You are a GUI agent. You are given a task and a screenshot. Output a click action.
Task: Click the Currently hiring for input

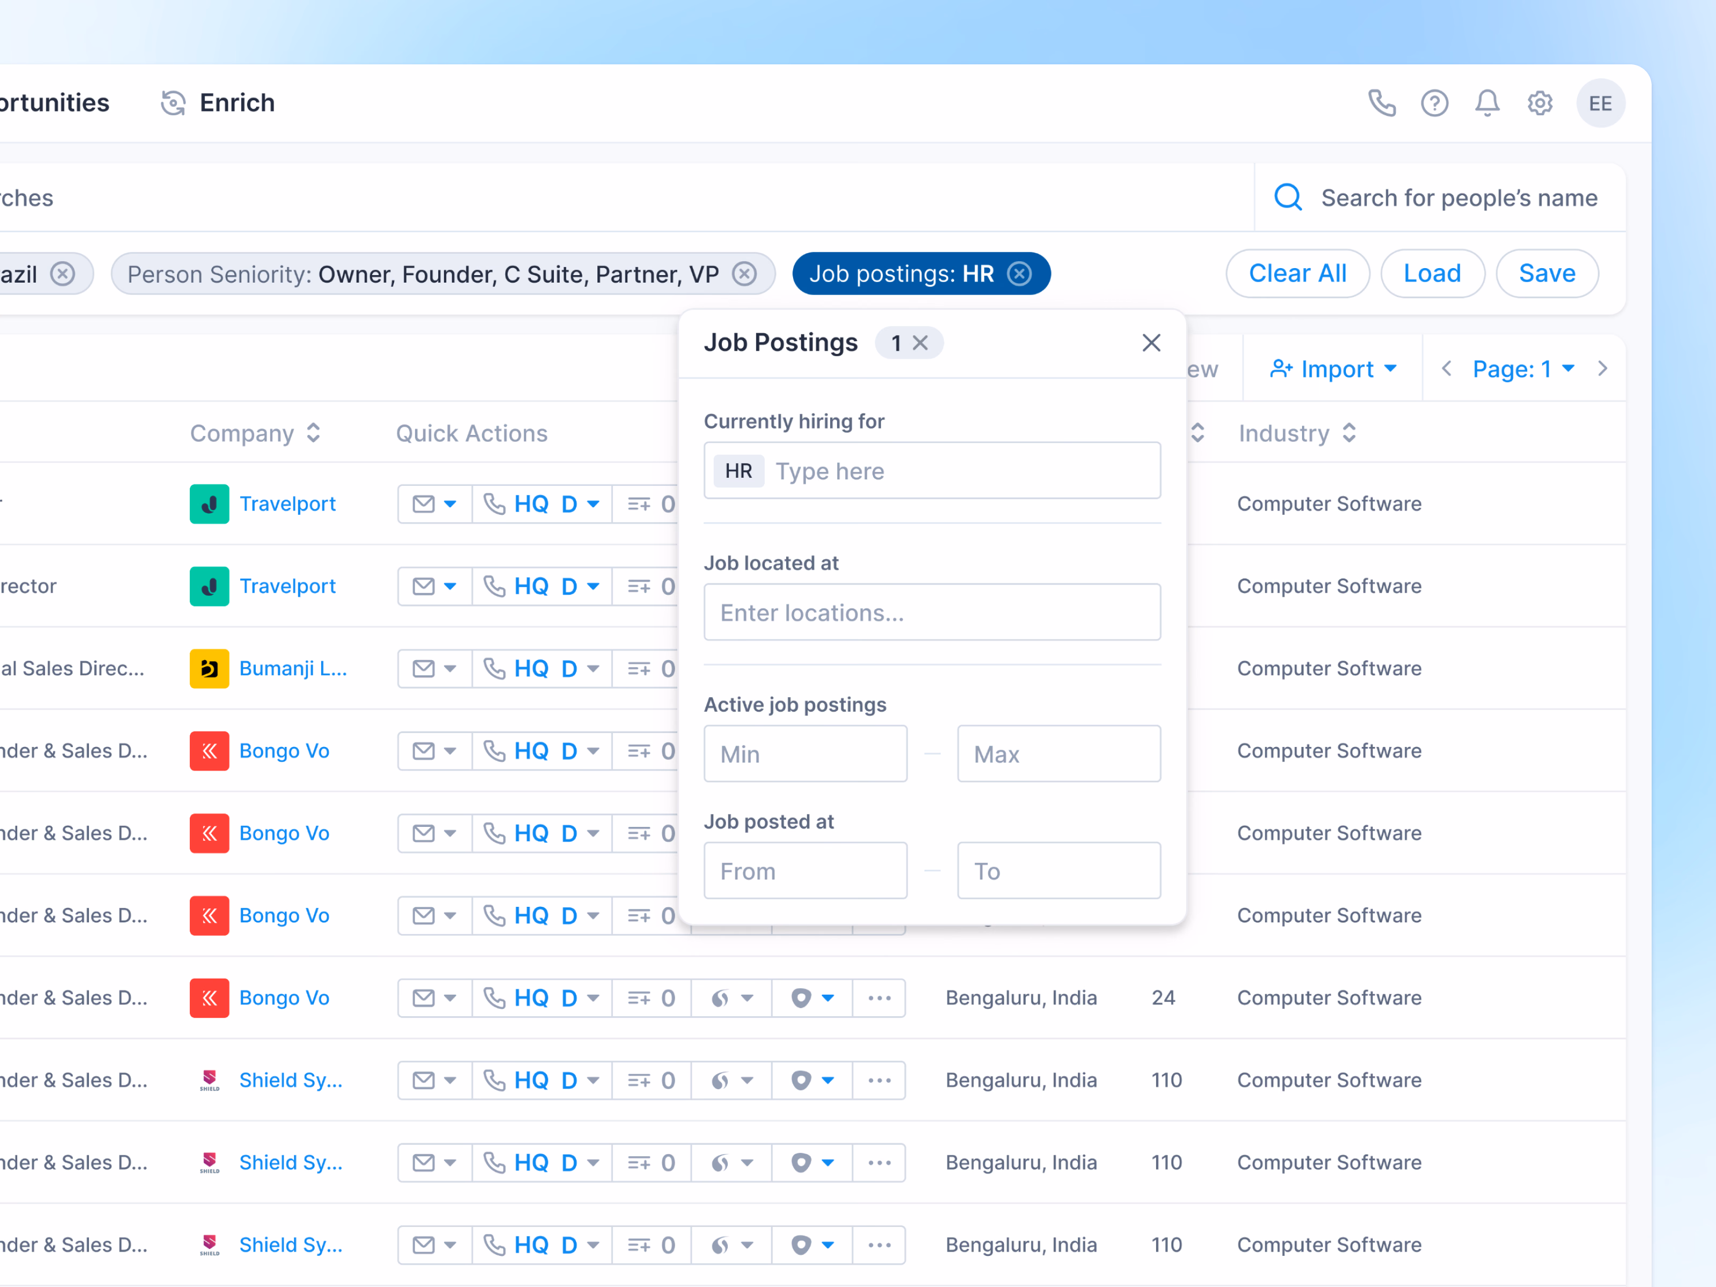coord(931,471)
